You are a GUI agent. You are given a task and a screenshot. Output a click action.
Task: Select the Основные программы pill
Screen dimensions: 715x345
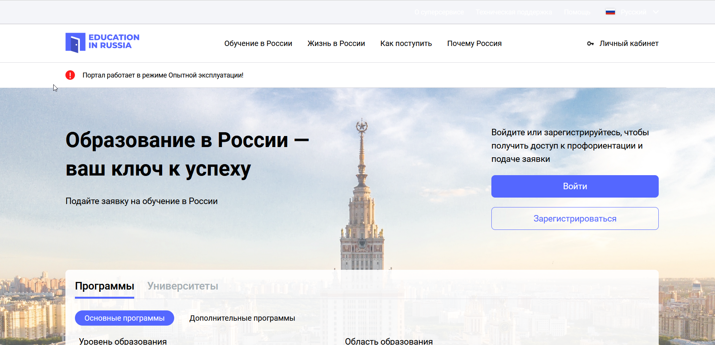pyautogui.click(x=124, y=318)
